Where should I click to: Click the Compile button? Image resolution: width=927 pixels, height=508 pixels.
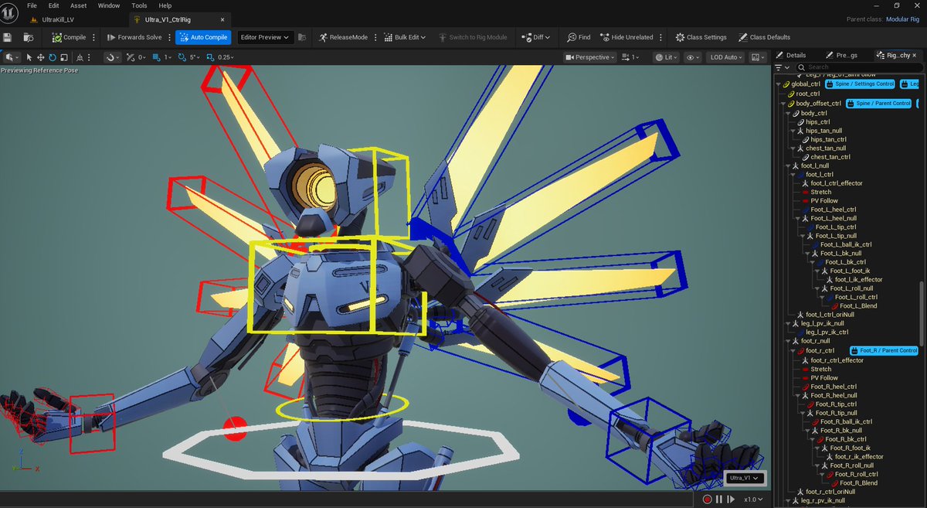point(69,37)
